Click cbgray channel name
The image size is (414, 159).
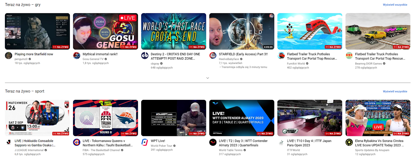pos(155,63)
